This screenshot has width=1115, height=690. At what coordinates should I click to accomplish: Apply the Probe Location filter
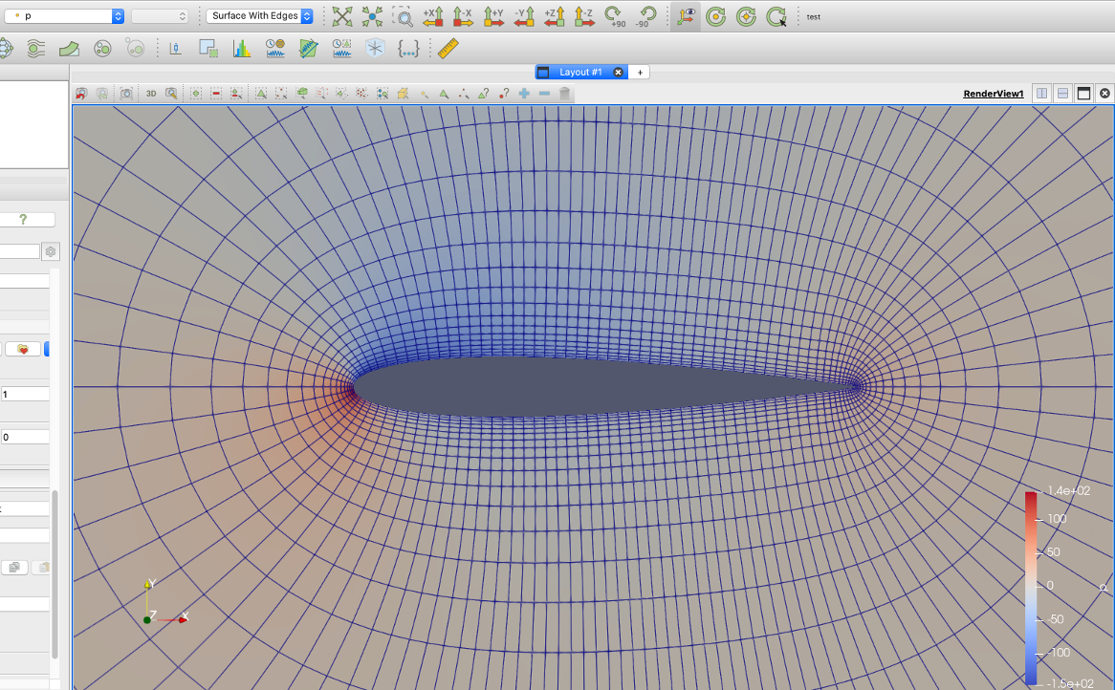click(175, 49)
